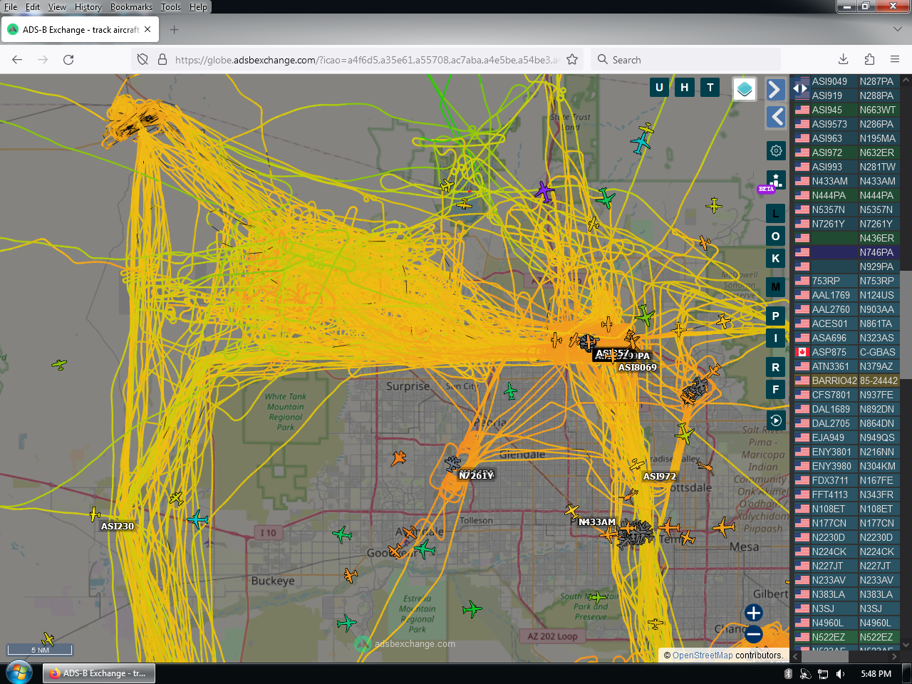Select aircraft ASI230 on the map

[x=95, y=514]
